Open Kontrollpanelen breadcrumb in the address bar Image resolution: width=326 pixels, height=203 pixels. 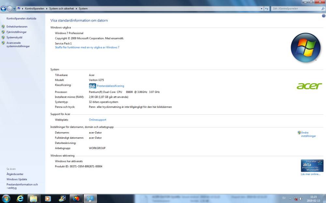pyautogui.click(x=35, y=8)
